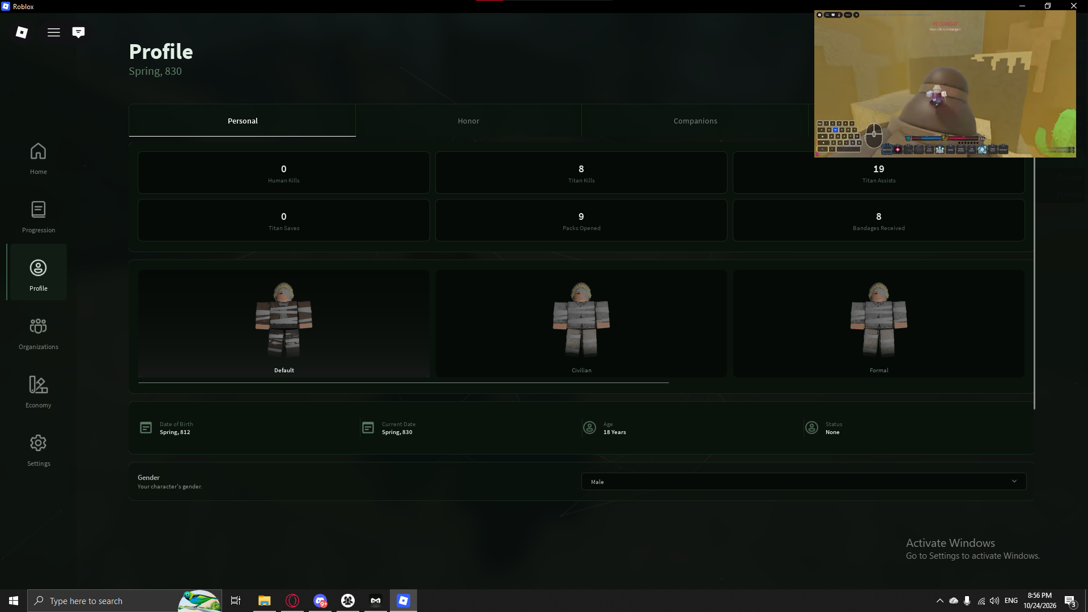Click the gameplay video overlay window
Screen dimensions: 1088x612
click(945, 84)
